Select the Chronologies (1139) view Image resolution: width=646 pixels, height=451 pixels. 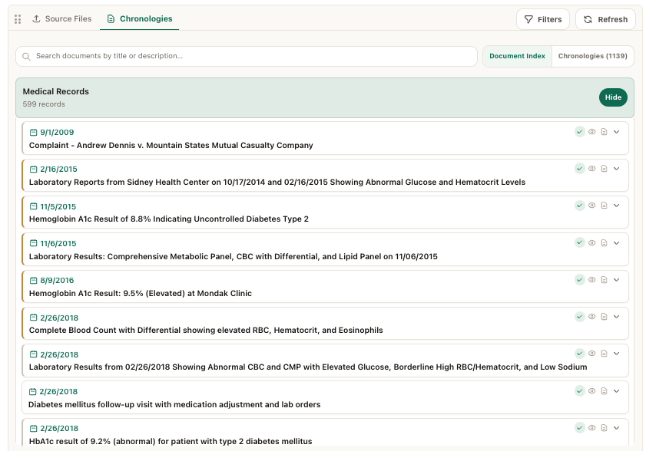592,56
